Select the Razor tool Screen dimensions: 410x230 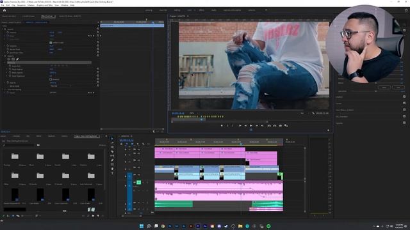[112, 151]
